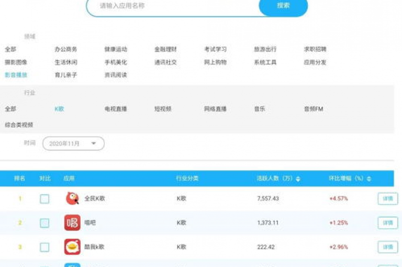
Task: Tick the compare checkbox for 酷我K歌
Action: (44, 247)
